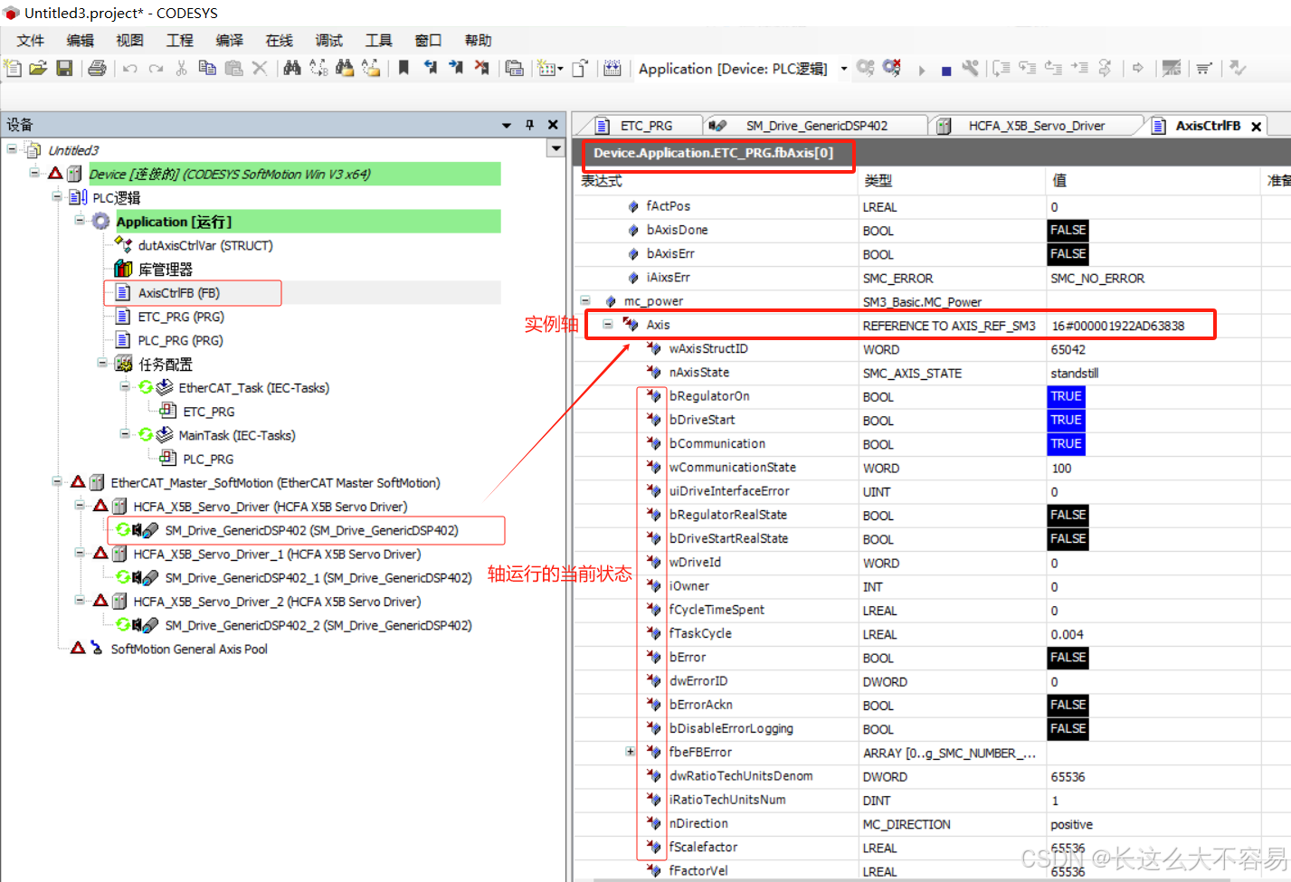The height and width of the screenshot is (882, 1291).
Task: Click the Replace icon next to Find
Action: [x=318, y=68]
